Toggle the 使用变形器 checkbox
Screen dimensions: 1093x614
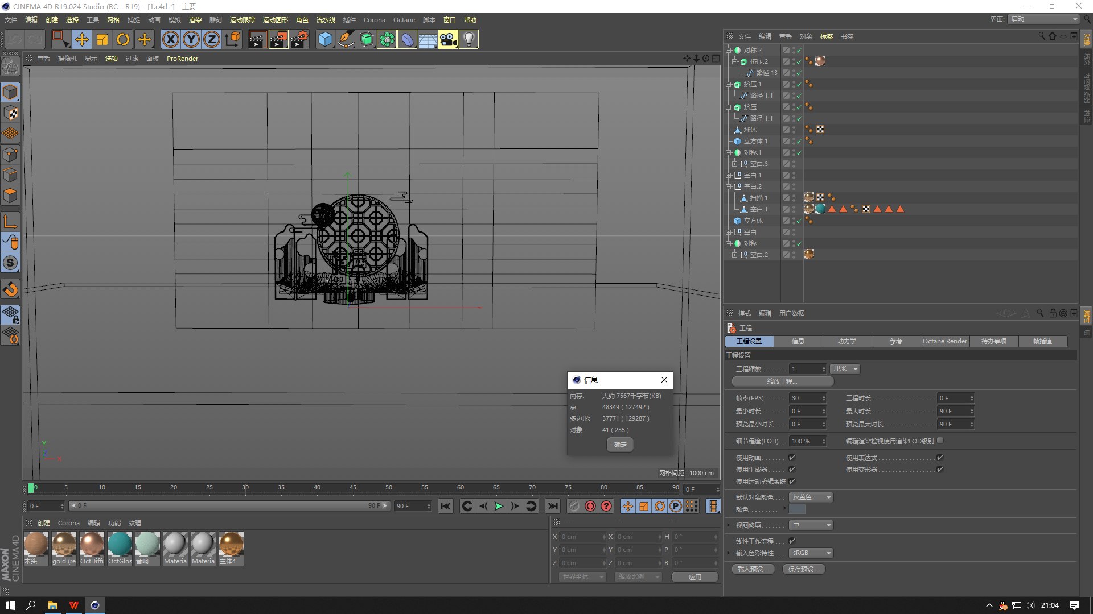(x=940, y=469)
